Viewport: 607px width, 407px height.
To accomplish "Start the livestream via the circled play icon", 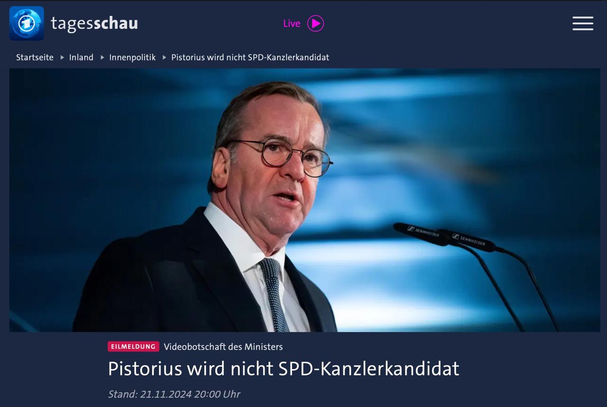I will coord(315,23).
